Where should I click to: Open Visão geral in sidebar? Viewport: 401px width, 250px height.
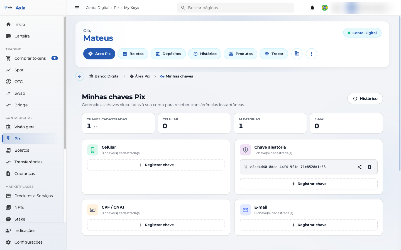[x=32, y=127]
